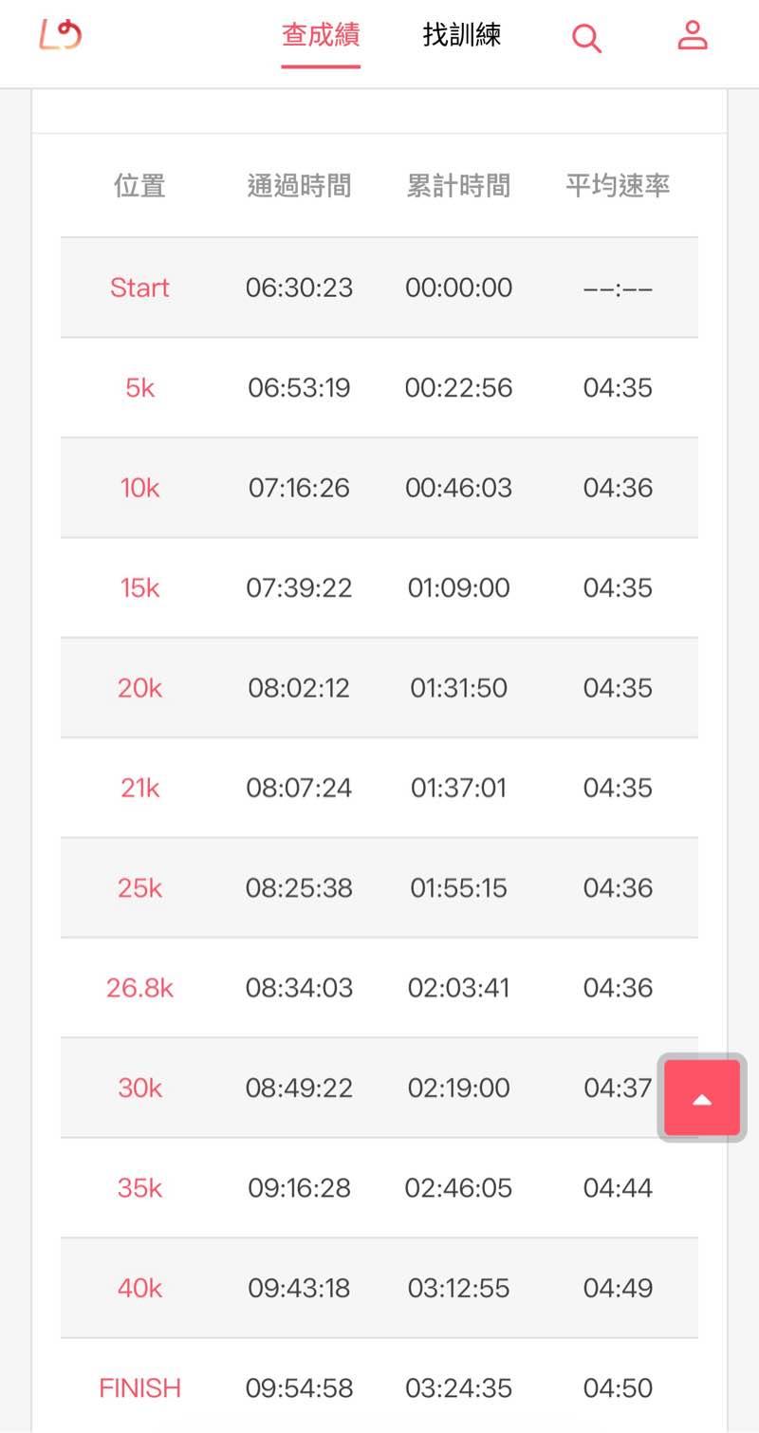Click the FINISH passing time 09:54:58
This screenshot has width=759, height=1433.
299,1388
